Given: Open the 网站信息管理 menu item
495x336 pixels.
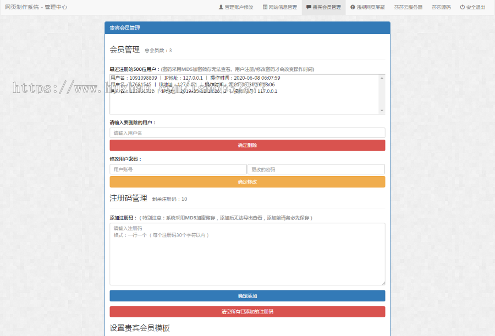Looking at the screenshot, I should [280, 7].
